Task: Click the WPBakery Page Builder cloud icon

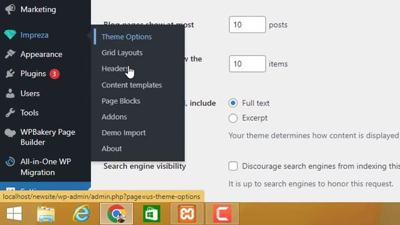Action: tap(10, 132)
